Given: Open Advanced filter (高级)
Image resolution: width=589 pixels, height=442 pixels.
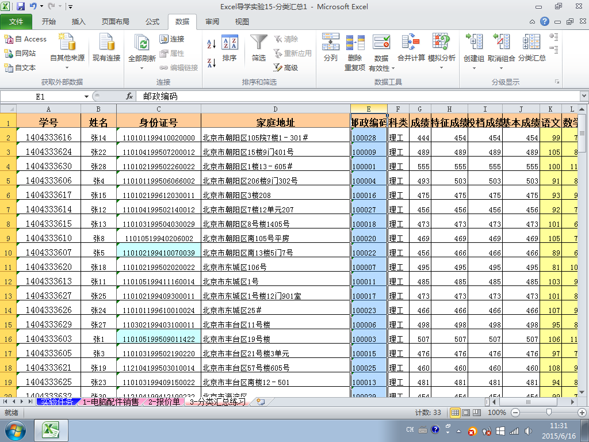Looking at the screenshot, I should pyautogui.click(x=286, y=68).
